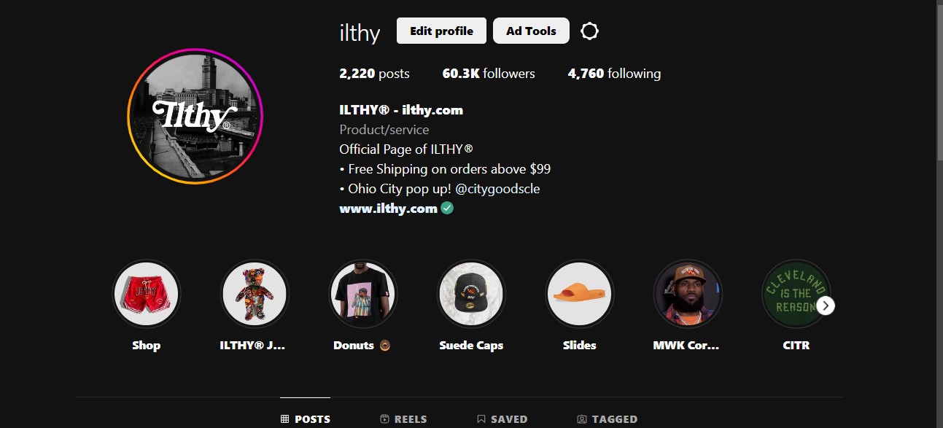The width and height of the screenshot is (943, 428).
Task: Open Ad Tools
Action: pyautogui.click(x=531, y=31)
